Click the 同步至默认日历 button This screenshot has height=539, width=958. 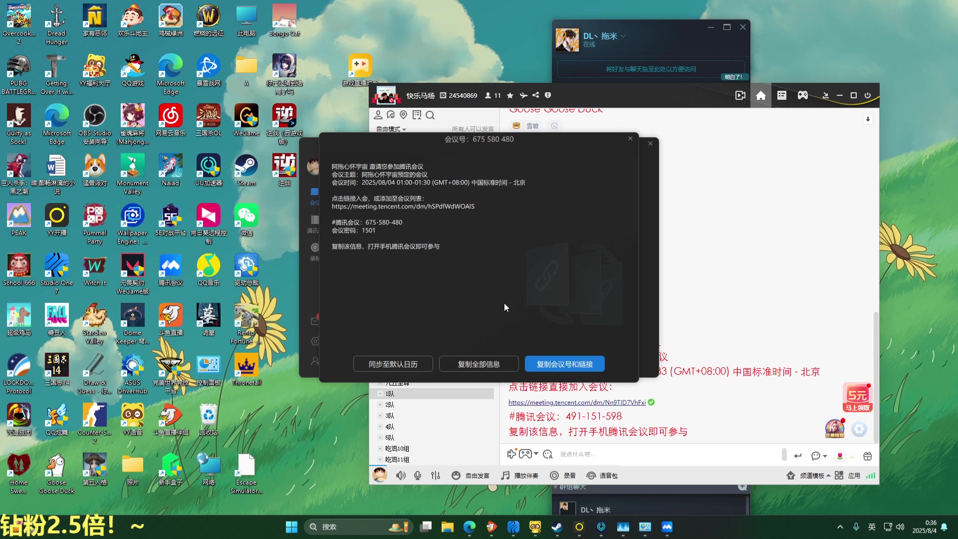pyautogui.click(x=393, y=364)
